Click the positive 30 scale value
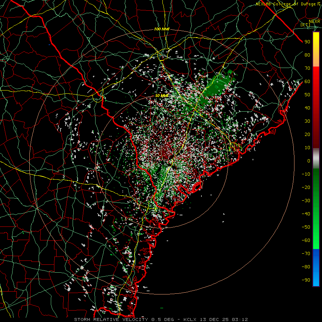Viewport: 322px width, 322px height. [307, 121]
